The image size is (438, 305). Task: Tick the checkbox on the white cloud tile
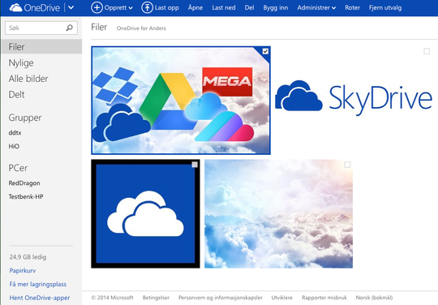click(x=195, y=165)
